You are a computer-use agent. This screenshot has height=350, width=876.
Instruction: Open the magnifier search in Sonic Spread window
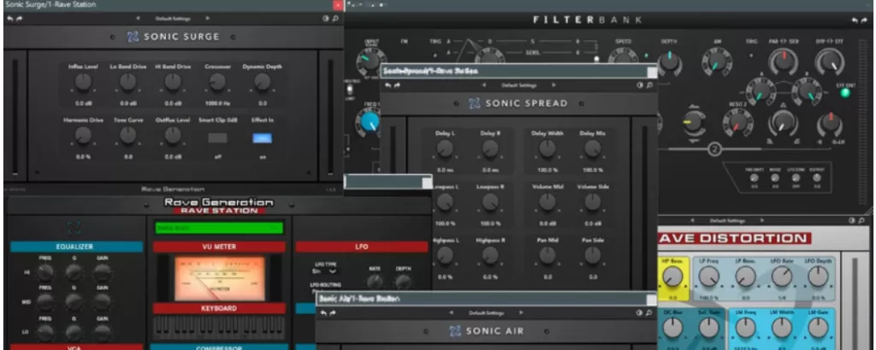click(x=649, y=86)
